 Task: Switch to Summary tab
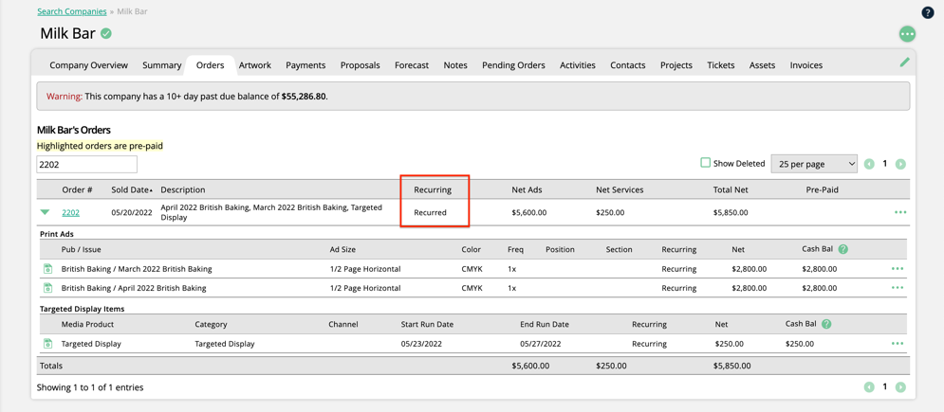[162, 64]
